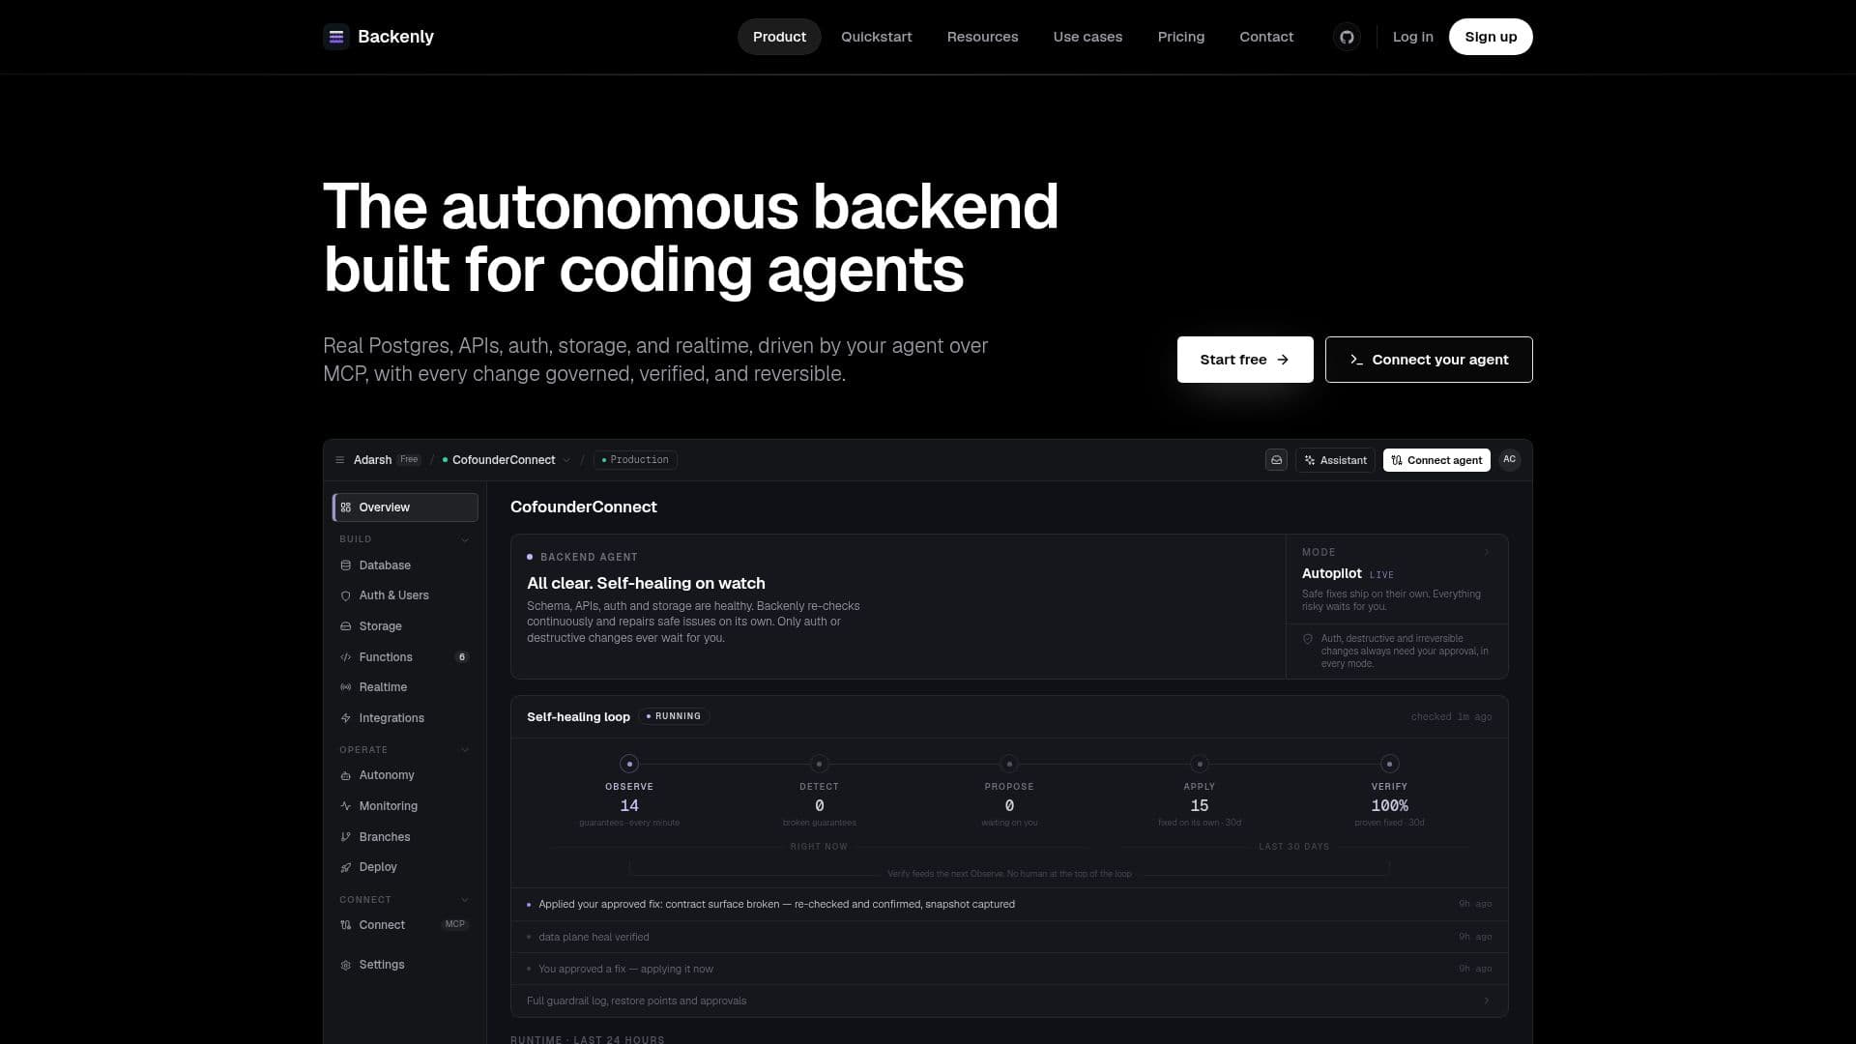Screen dimensions: 1856x1044
Task: Click Connect your agent button
Action: [1429, 360]
